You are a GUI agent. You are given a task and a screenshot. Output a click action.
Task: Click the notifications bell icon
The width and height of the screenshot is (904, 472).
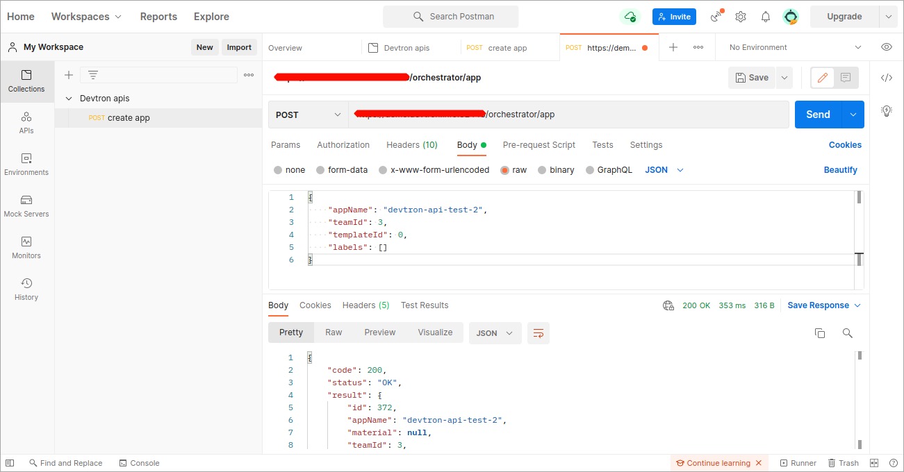[x=765, y=17]
